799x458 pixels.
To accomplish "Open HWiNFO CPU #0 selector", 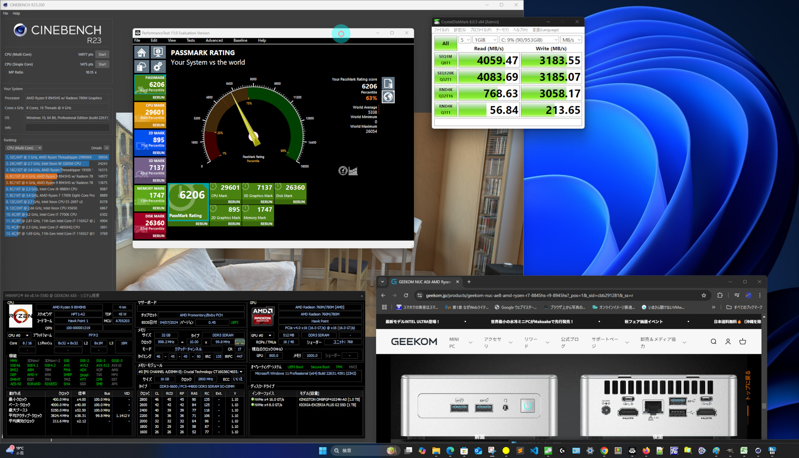I will [19, 335].
